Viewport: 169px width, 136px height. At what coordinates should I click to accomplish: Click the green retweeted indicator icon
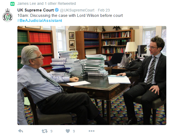(x=12, y=4)
